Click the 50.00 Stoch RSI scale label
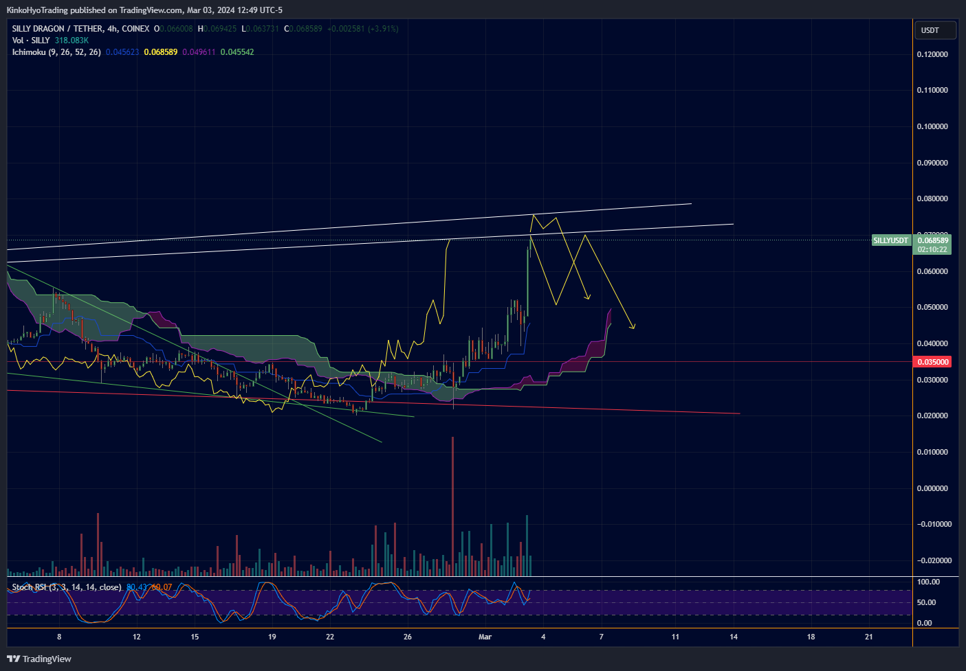 click(x=926, y=602)
